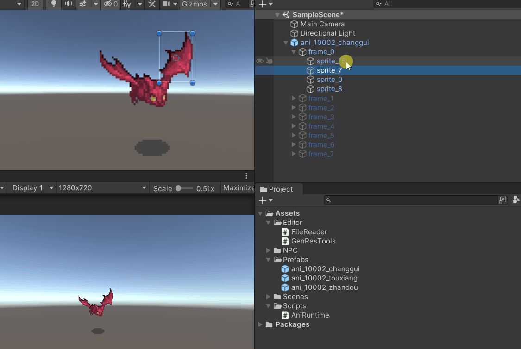The height and width of the screenshot is (349, 521).
Task: Click blue prefab icon of ani_10002_changgui in Hierarchy
Action: pyautogui.click(x=294, y=43)
